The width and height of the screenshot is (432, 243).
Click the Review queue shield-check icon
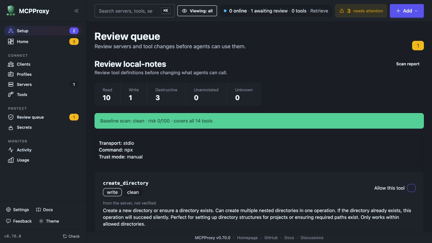point(11,117)
